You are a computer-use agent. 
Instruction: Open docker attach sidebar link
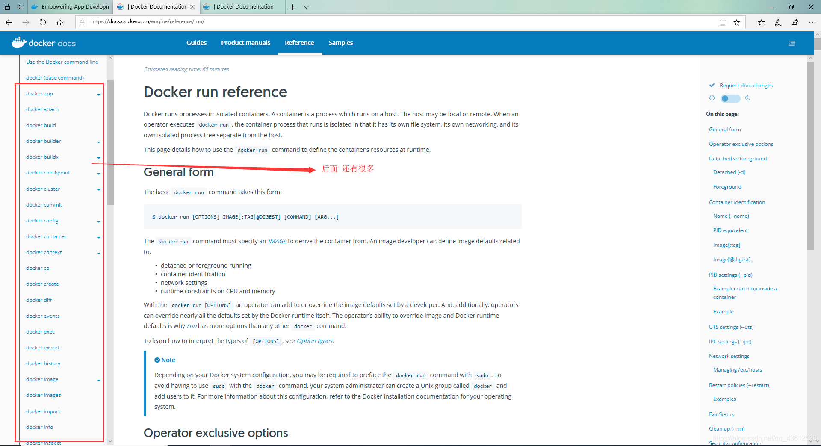point(42,109)
